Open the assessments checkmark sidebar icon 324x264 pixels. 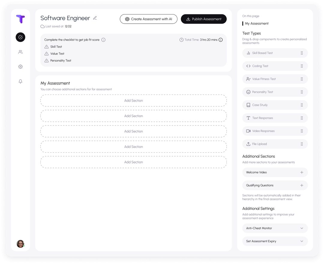[20, 37]
